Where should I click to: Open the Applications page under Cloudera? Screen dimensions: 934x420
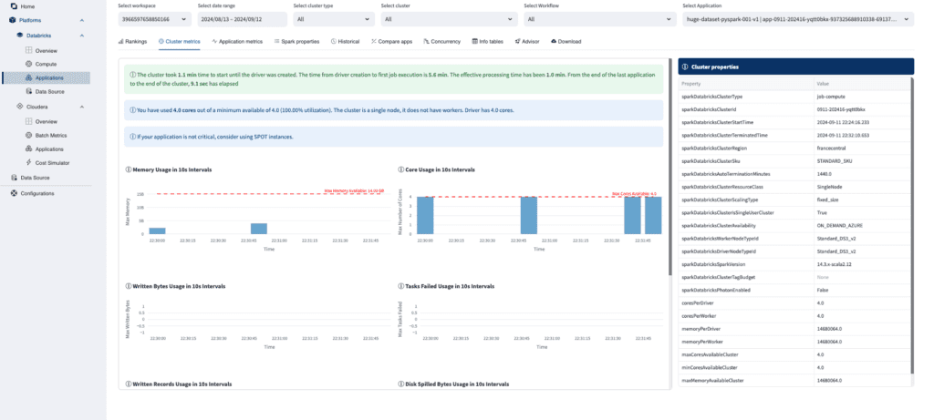(49, 149)
